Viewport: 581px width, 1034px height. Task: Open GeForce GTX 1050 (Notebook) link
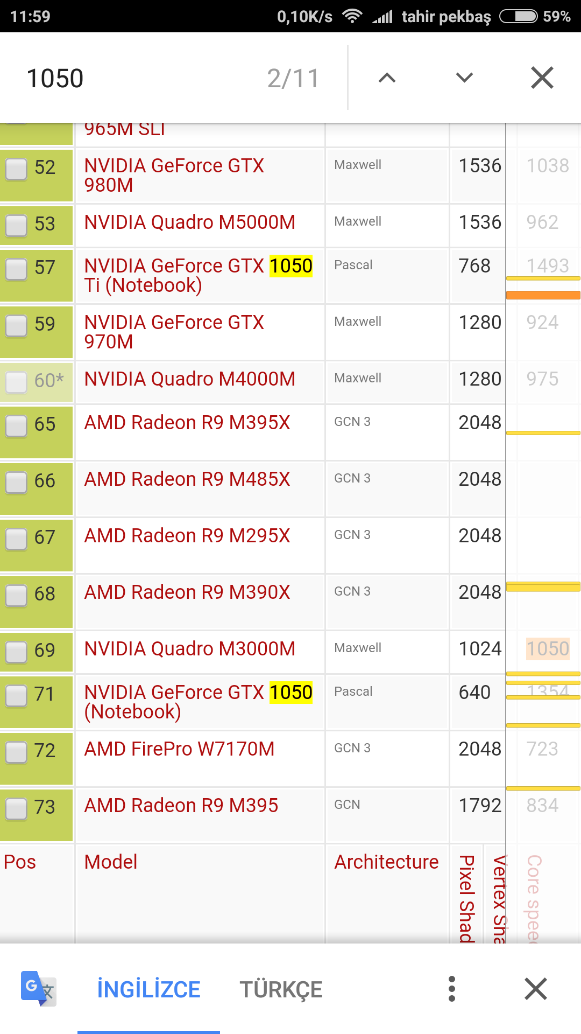[x=199, y=702]
